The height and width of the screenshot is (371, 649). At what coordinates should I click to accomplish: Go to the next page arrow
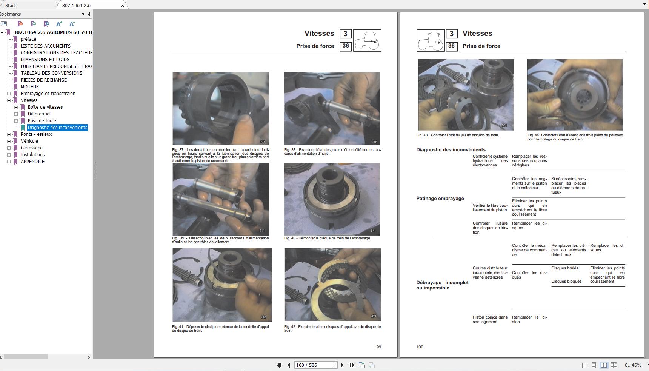342,365
